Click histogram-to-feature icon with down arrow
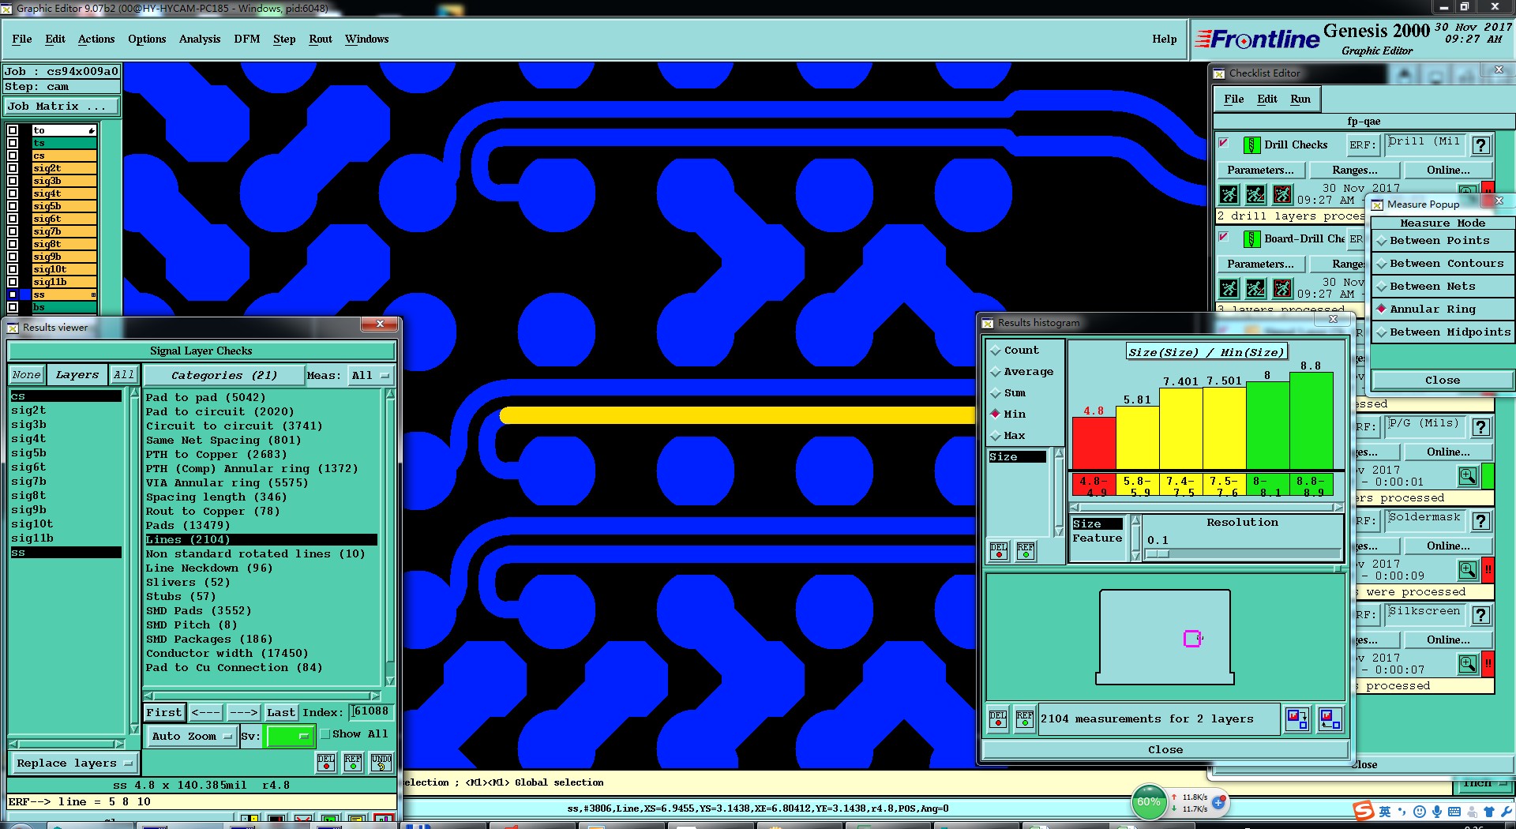 (1297, 719)
